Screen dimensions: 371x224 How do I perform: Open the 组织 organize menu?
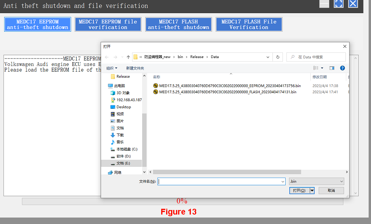tap(112, 68)
